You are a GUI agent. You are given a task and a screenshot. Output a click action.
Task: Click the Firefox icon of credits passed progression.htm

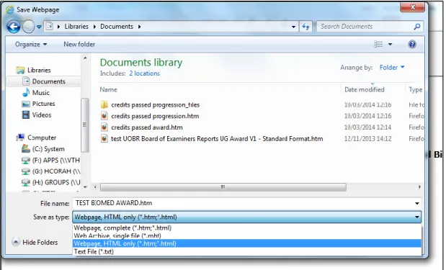104,116
